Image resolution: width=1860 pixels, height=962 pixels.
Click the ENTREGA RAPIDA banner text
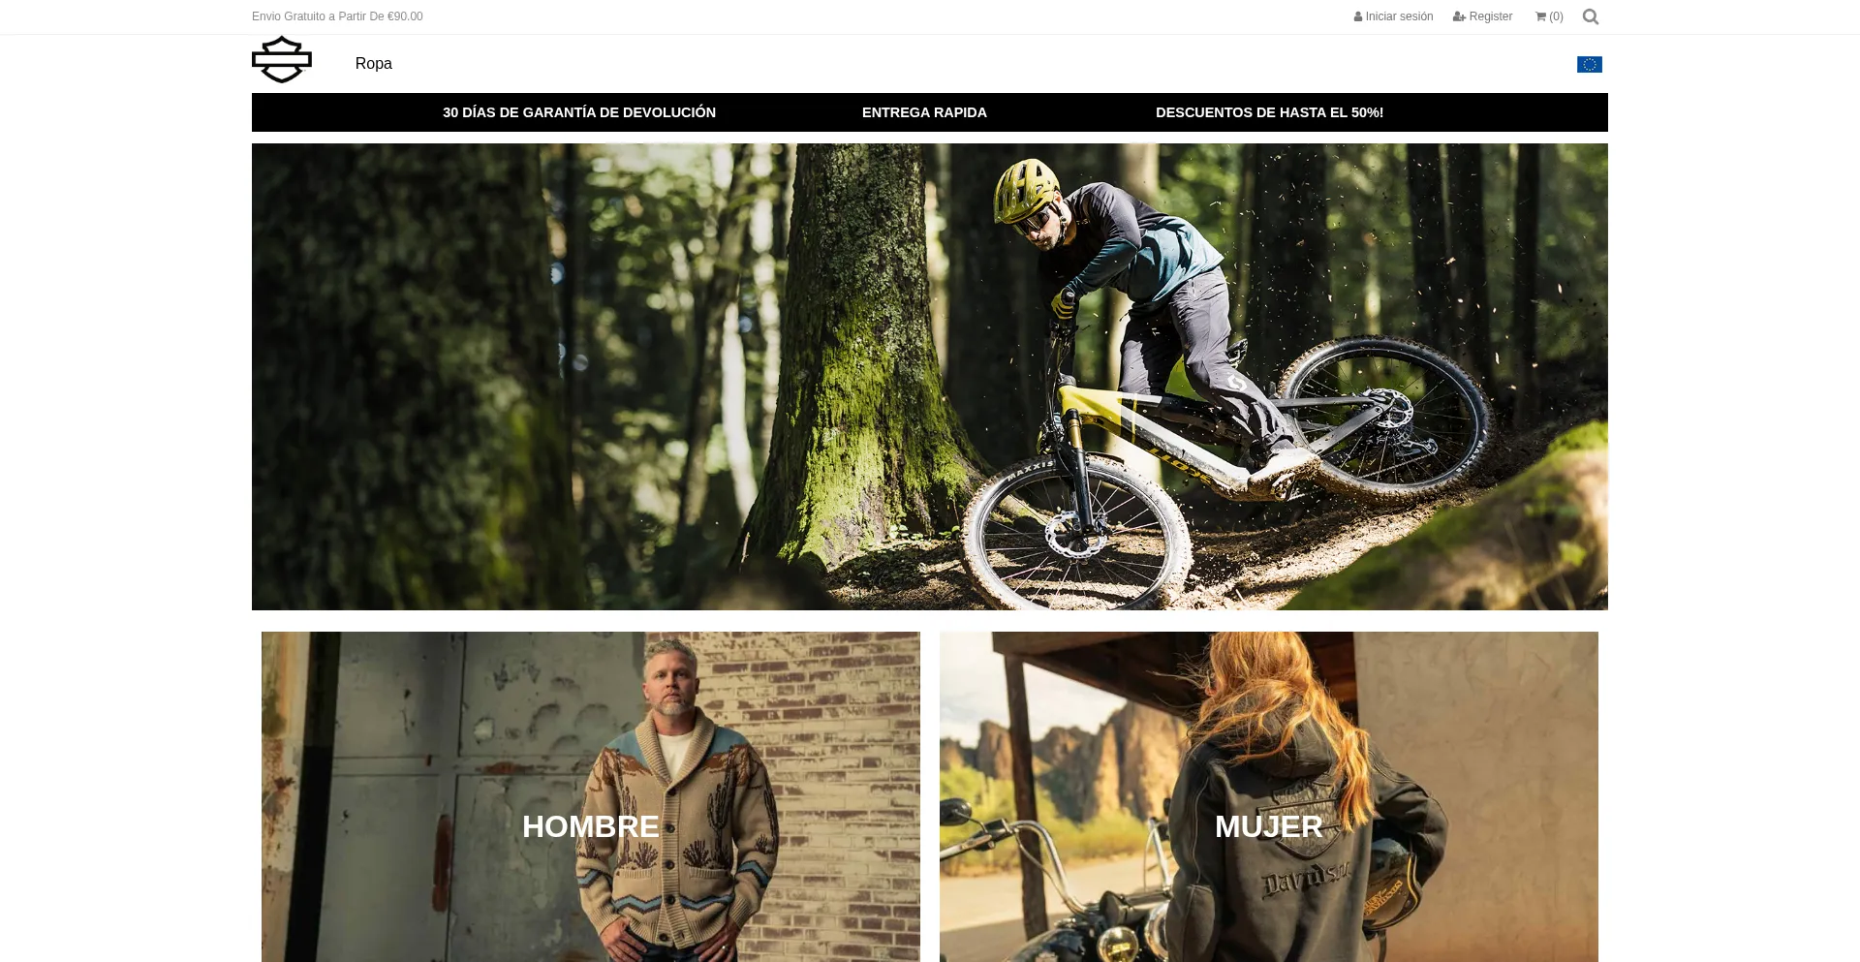tap(924, 112)
